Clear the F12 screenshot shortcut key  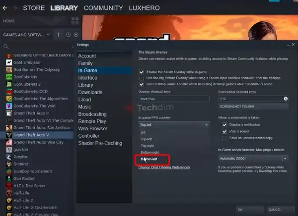click(286, 99)
